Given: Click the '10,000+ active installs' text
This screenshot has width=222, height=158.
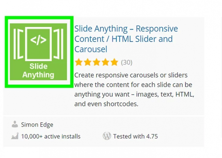Looking at the screenshot, I should pyautogui.click(x=51, y=136).
